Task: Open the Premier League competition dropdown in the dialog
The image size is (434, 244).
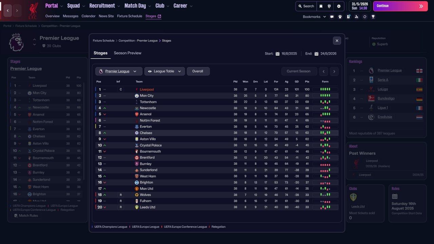Action: (x=119, y=71)
